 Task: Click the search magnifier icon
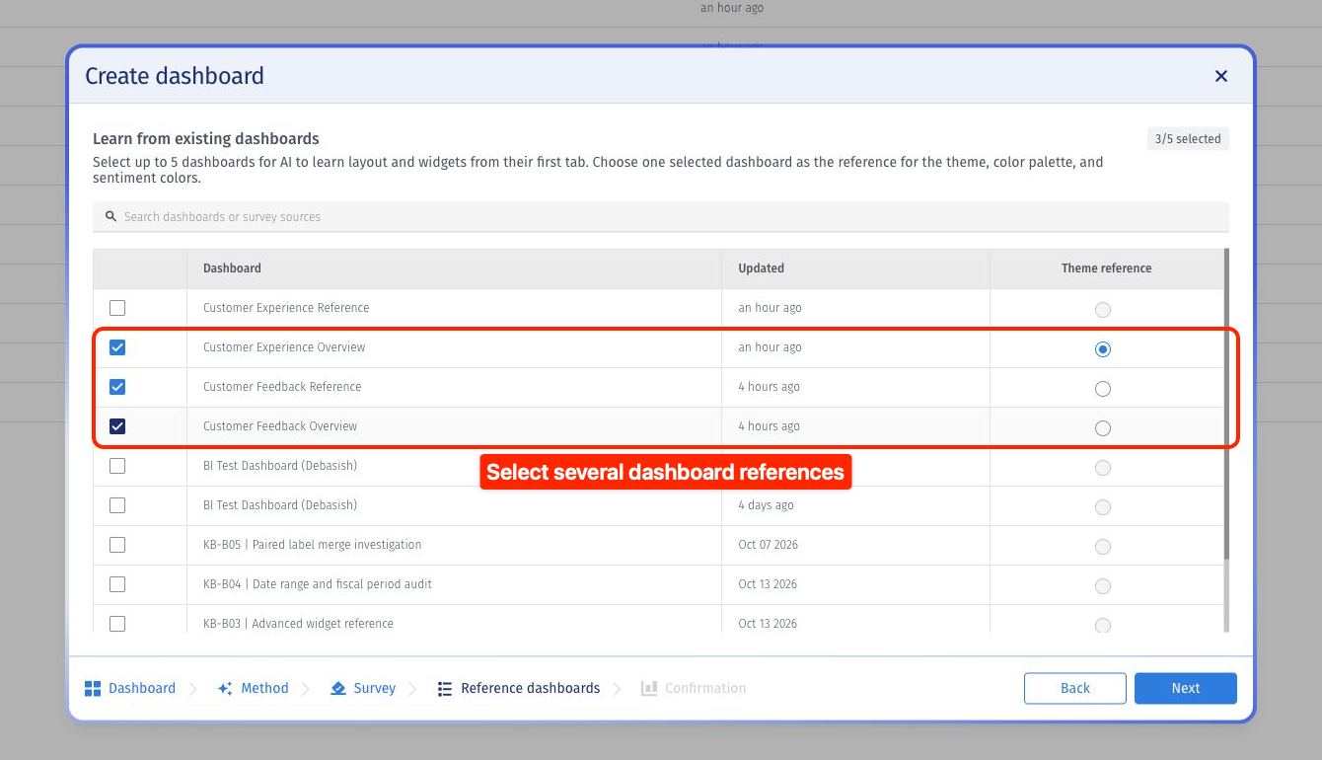pos(110,216)
